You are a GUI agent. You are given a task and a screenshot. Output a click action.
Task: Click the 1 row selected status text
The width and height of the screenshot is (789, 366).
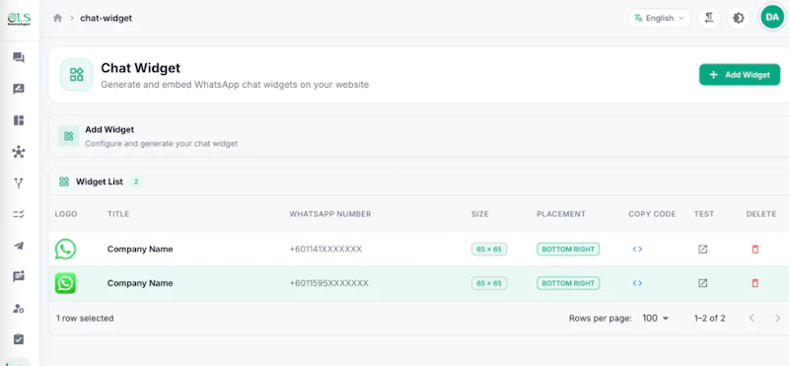click(85, 319)
